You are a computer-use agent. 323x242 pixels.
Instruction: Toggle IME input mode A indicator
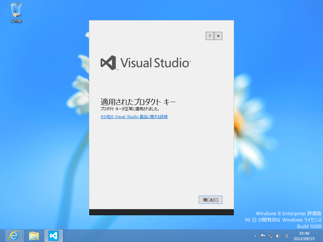[x=286, y=236]
